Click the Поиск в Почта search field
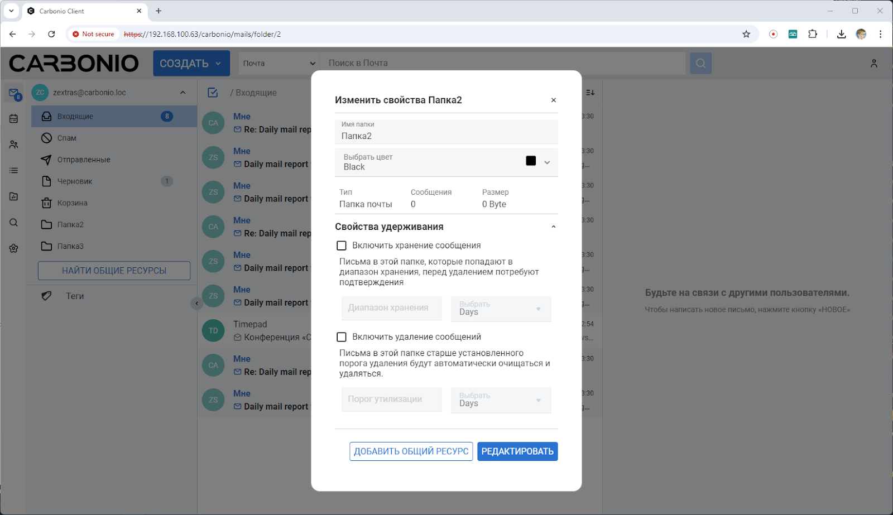The image size is (893, 515). (502, 64)
